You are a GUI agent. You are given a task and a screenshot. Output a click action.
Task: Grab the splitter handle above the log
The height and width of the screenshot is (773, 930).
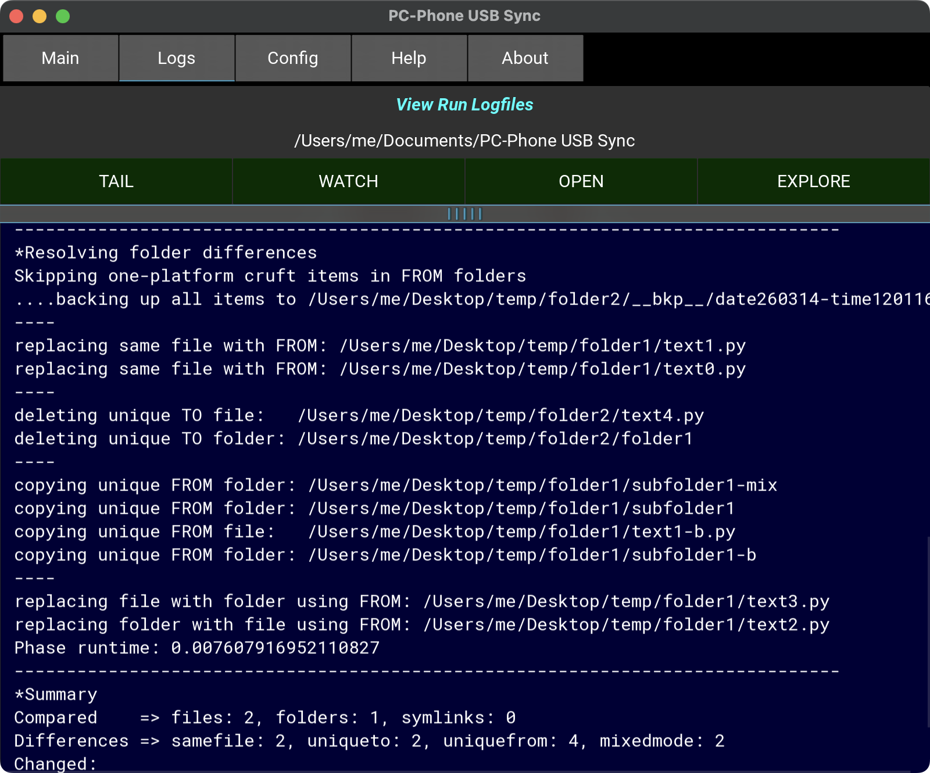coord(465,214)
